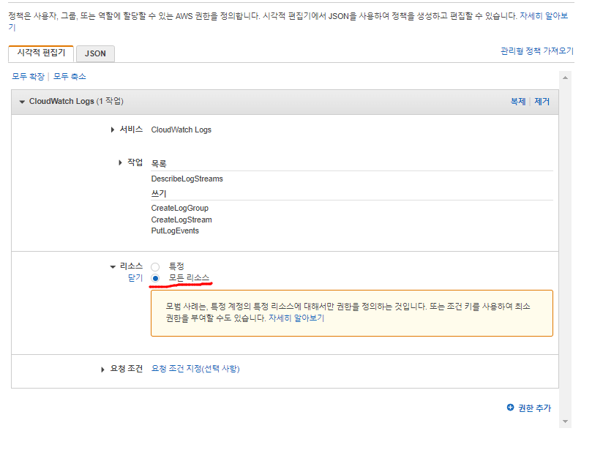Click DescribeLogStreams action text
The width and height of the screenshot is (603, 461).
tap(187, 179)
